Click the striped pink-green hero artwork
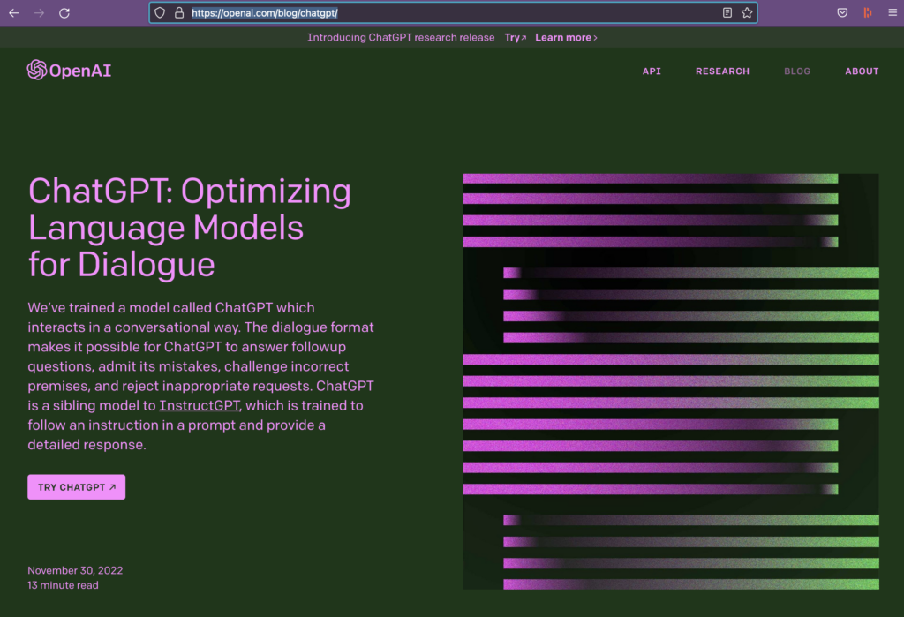 pyautogui.click(x=671, y=381)
